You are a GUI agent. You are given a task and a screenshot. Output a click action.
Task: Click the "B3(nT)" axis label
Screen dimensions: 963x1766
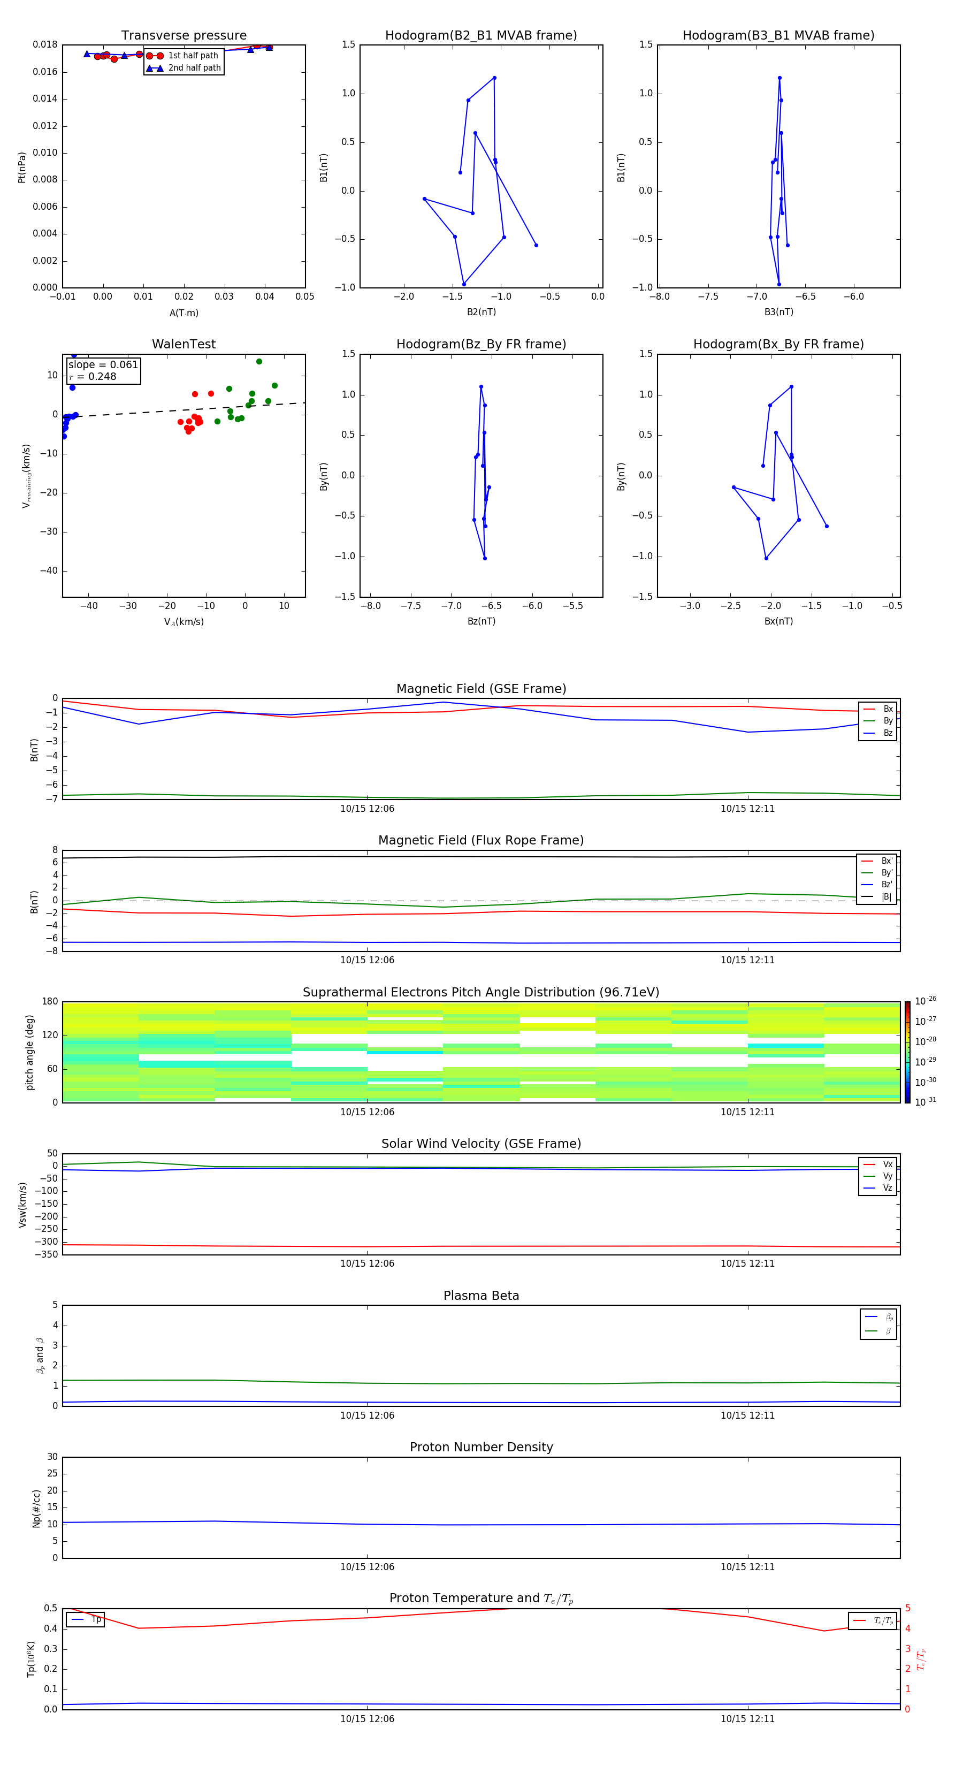(x=778, y=312)
